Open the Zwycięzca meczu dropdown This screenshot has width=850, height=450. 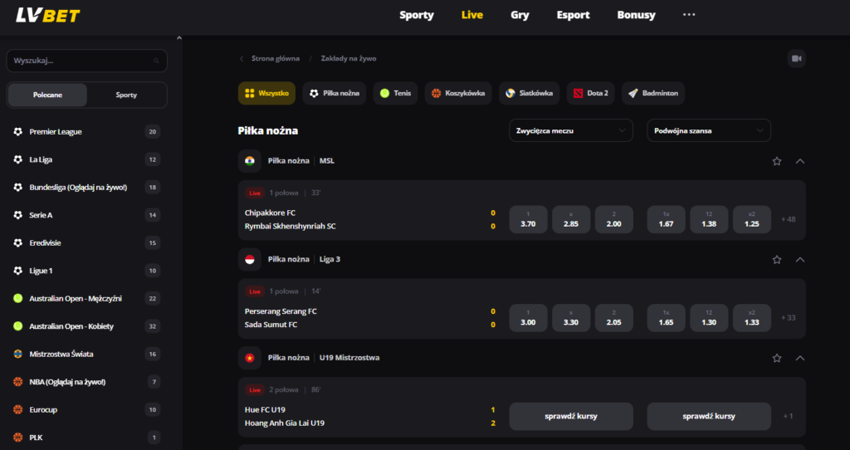[x=571, y=130]
